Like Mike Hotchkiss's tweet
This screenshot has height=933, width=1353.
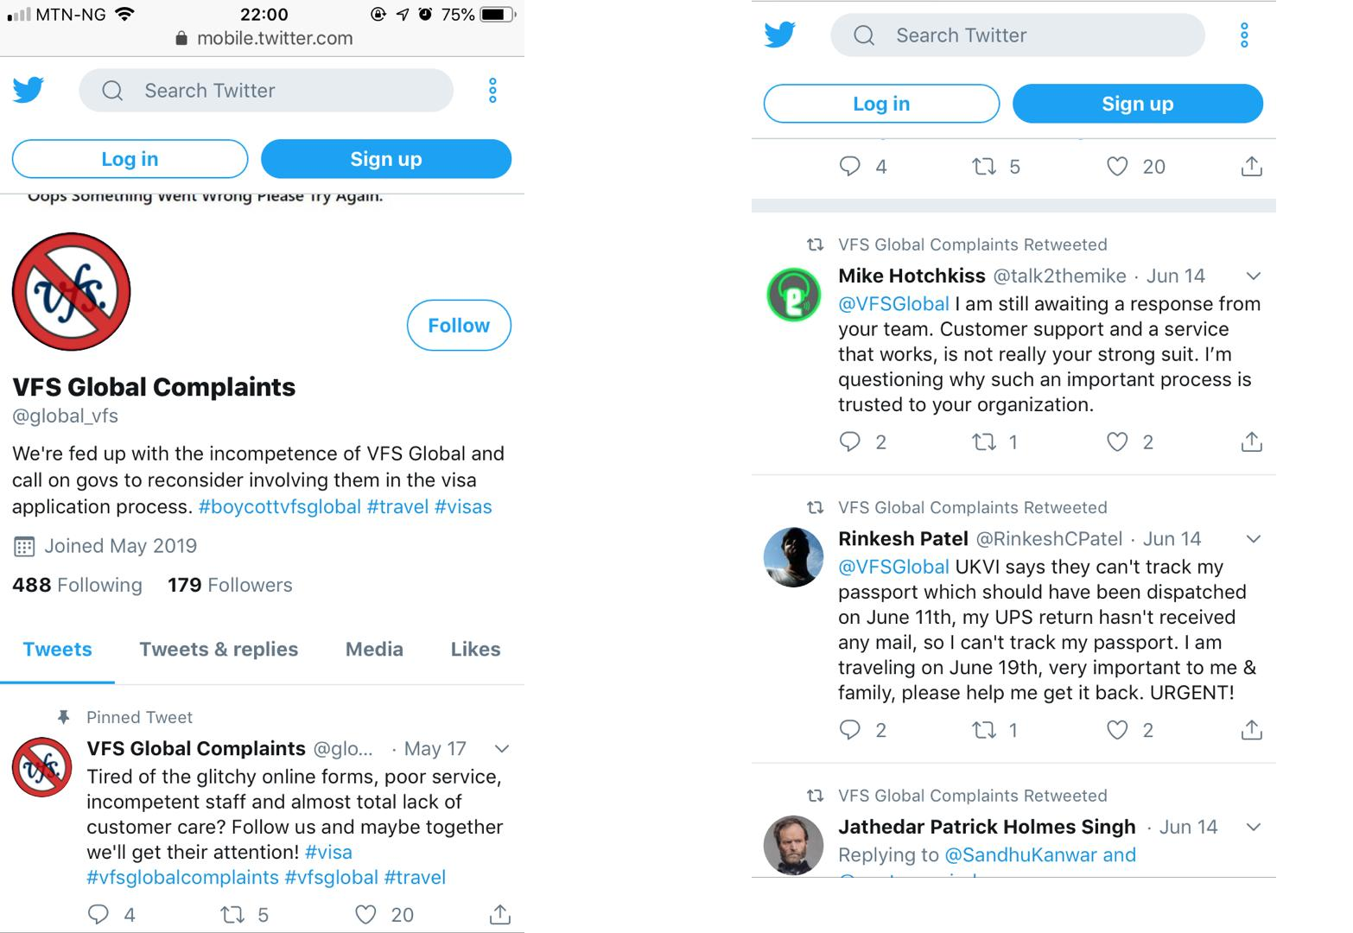pos(1117,442)
